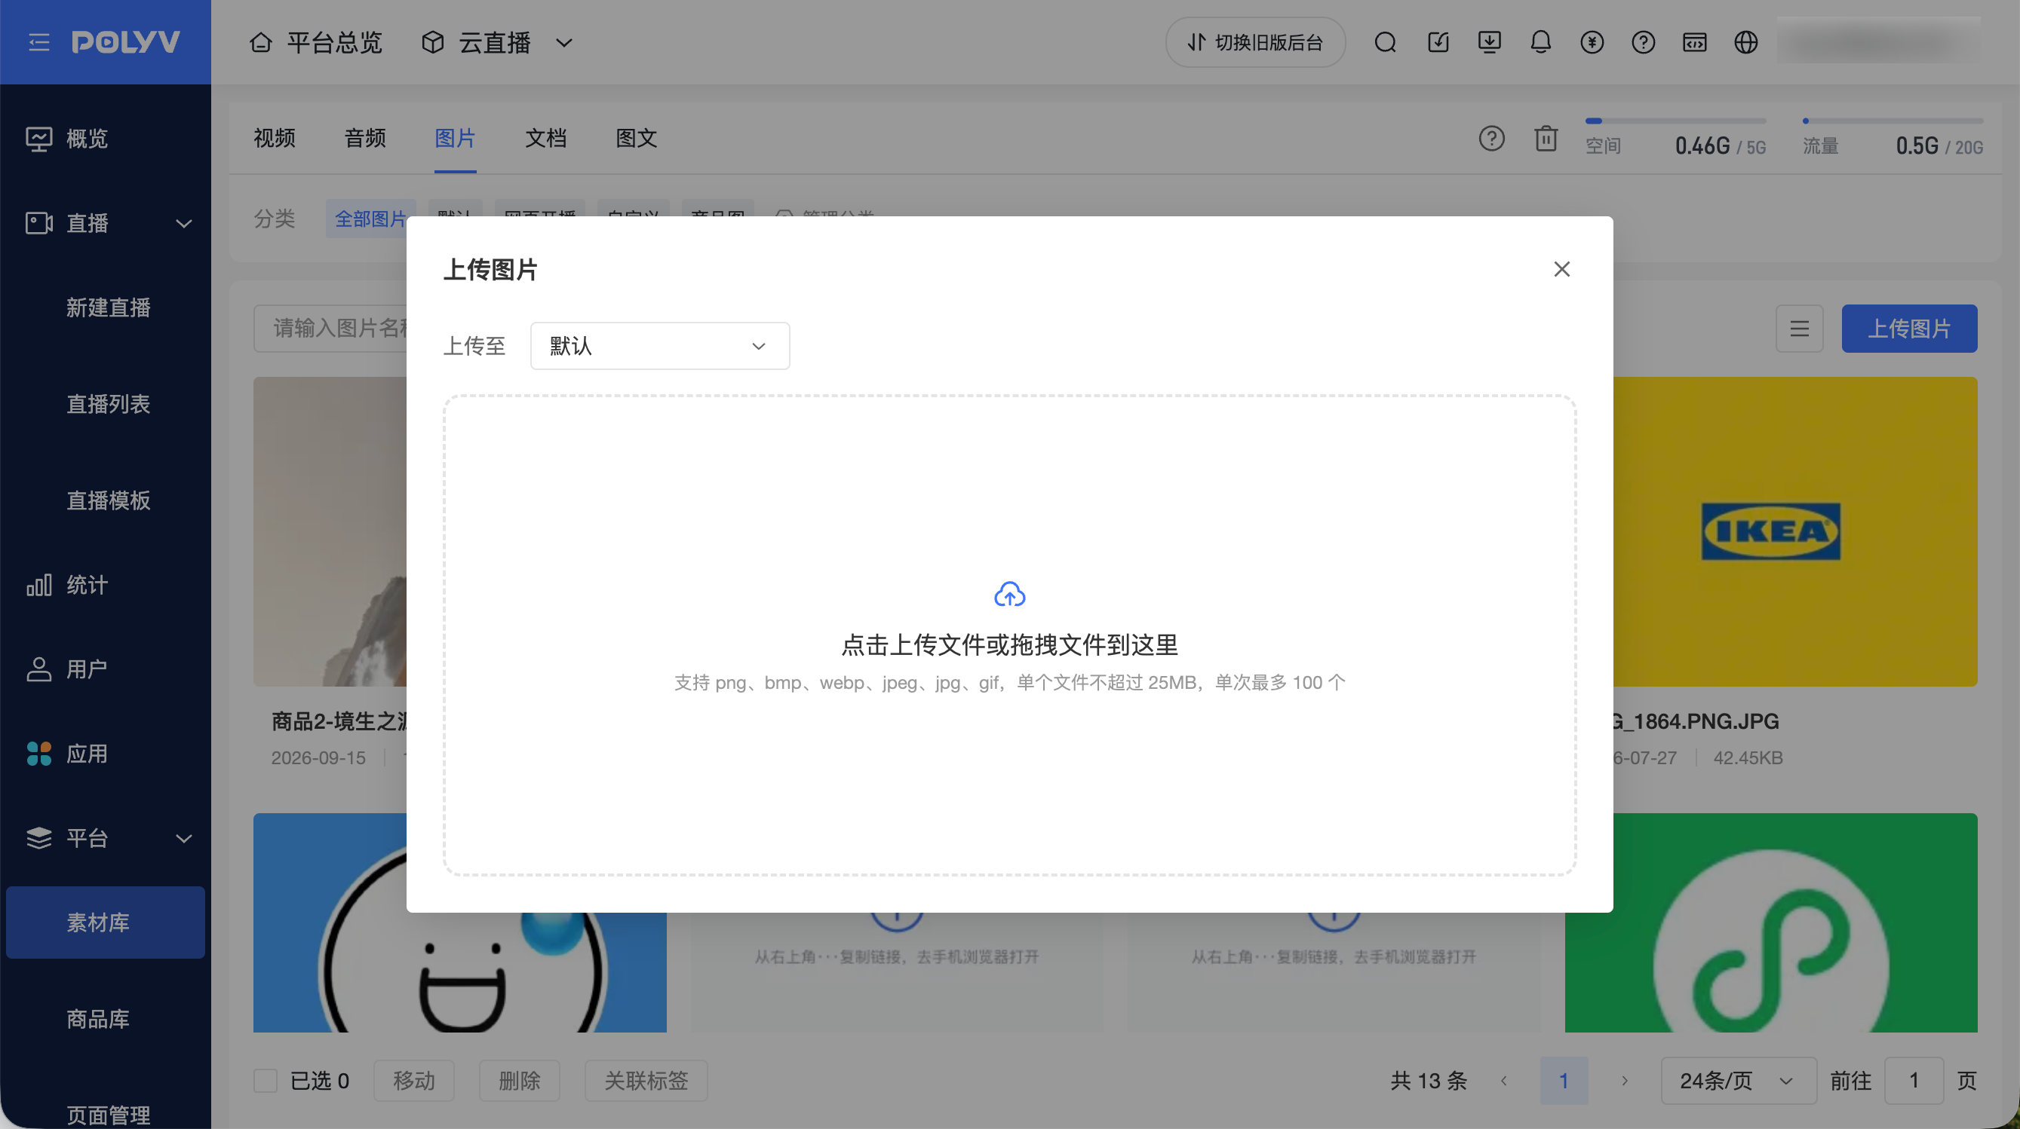Image resolution: width=2020 pixels, height=1129 pixels.
Task: Close the 上传图片 dialog
Action: 1562,270
